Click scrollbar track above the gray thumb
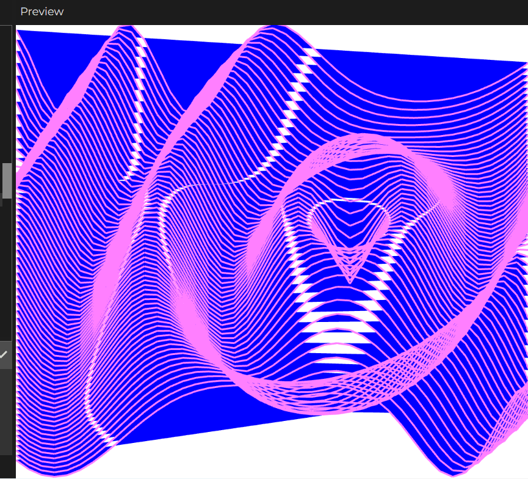528x479 pixels. [x=7, y=92]
